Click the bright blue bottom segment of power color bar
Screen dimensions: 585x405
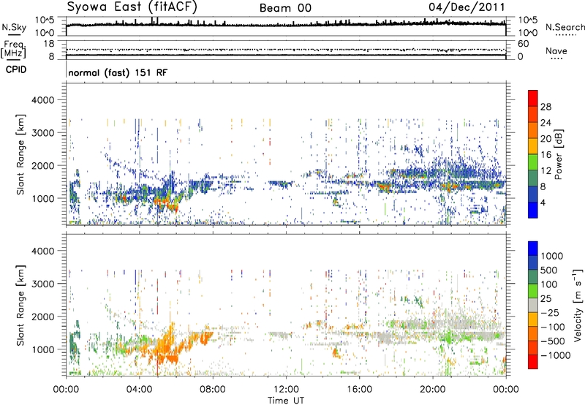click(x=533, y=211)
